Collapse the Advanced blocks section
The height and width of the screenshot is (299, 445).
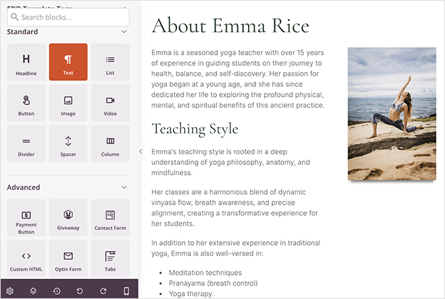pyautogui.click(x=124, y=187)
